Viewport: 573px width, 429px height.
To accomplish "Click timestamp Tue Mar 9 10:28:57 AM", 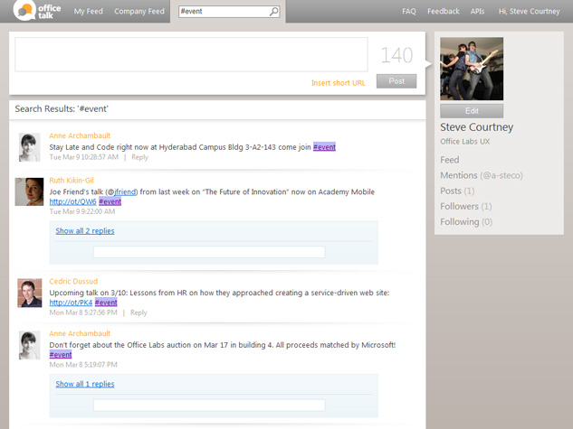I will 83,157.
